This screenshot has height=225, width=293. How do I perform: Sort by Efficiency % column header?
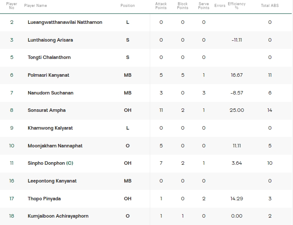click(x=237, y=6)
